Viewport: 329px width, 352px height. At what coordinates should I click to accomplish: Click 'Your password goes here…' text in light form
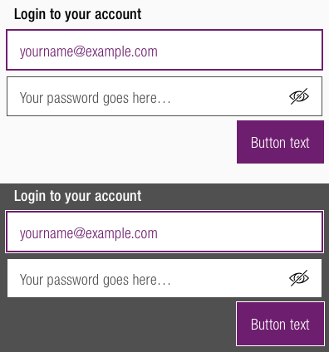[95, 98]
